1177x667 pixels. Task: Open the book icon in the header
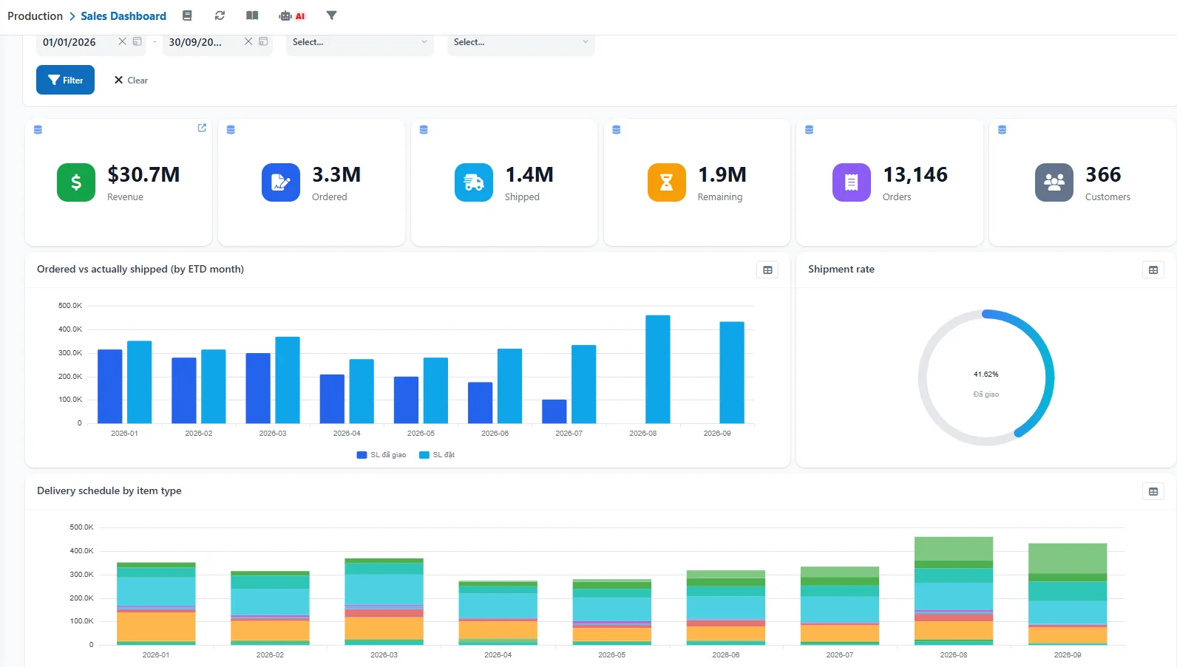(252, 16)
